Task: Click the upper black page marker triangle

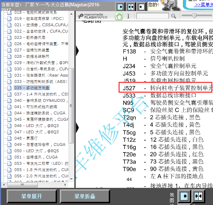Action: pos(77,51)
